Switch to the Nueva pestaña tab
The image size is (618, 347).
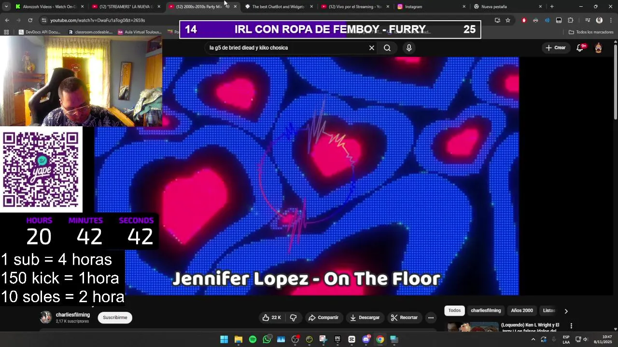tap(508, 7)
